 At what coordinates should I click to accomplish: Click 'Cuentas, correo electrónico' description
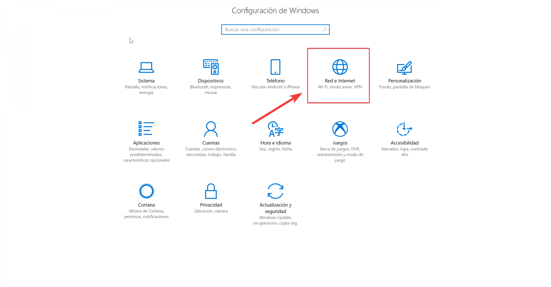pos(211,152)
